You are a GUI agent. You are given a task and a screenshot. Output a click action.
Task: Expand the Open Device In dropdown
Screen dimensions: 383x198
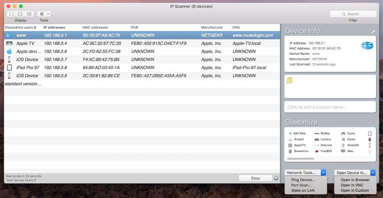[373, 173]
